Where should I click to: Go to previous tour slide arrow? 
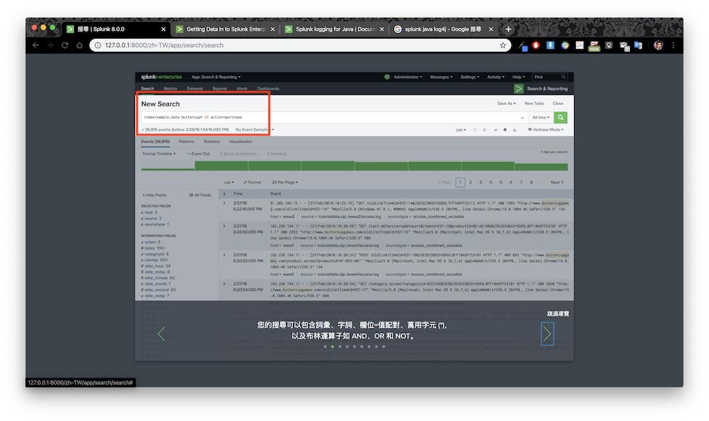(161, 334)
